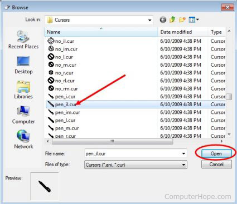Screen dimensions: 237x204
Task: Select the no_rl.cur cursor icon
Action: [51, 81]
